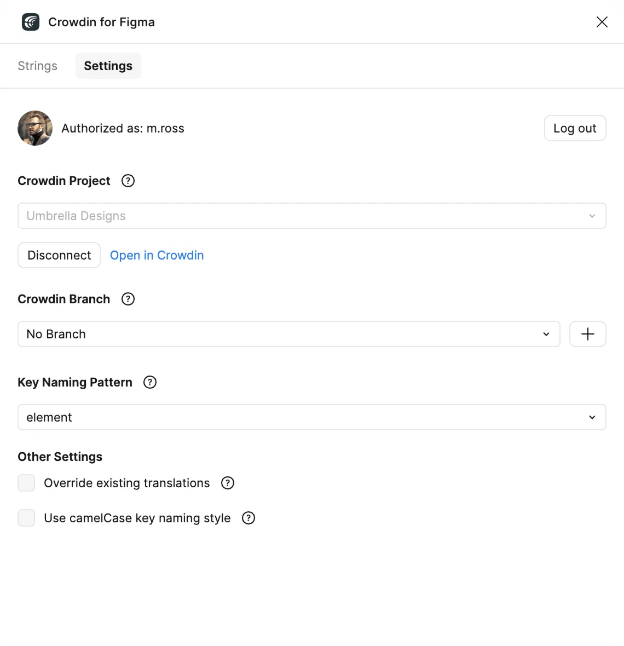This screenshot has width=624, height=646.
Task: View help for camelCase key naming style
Action: (x=248, y=518)
